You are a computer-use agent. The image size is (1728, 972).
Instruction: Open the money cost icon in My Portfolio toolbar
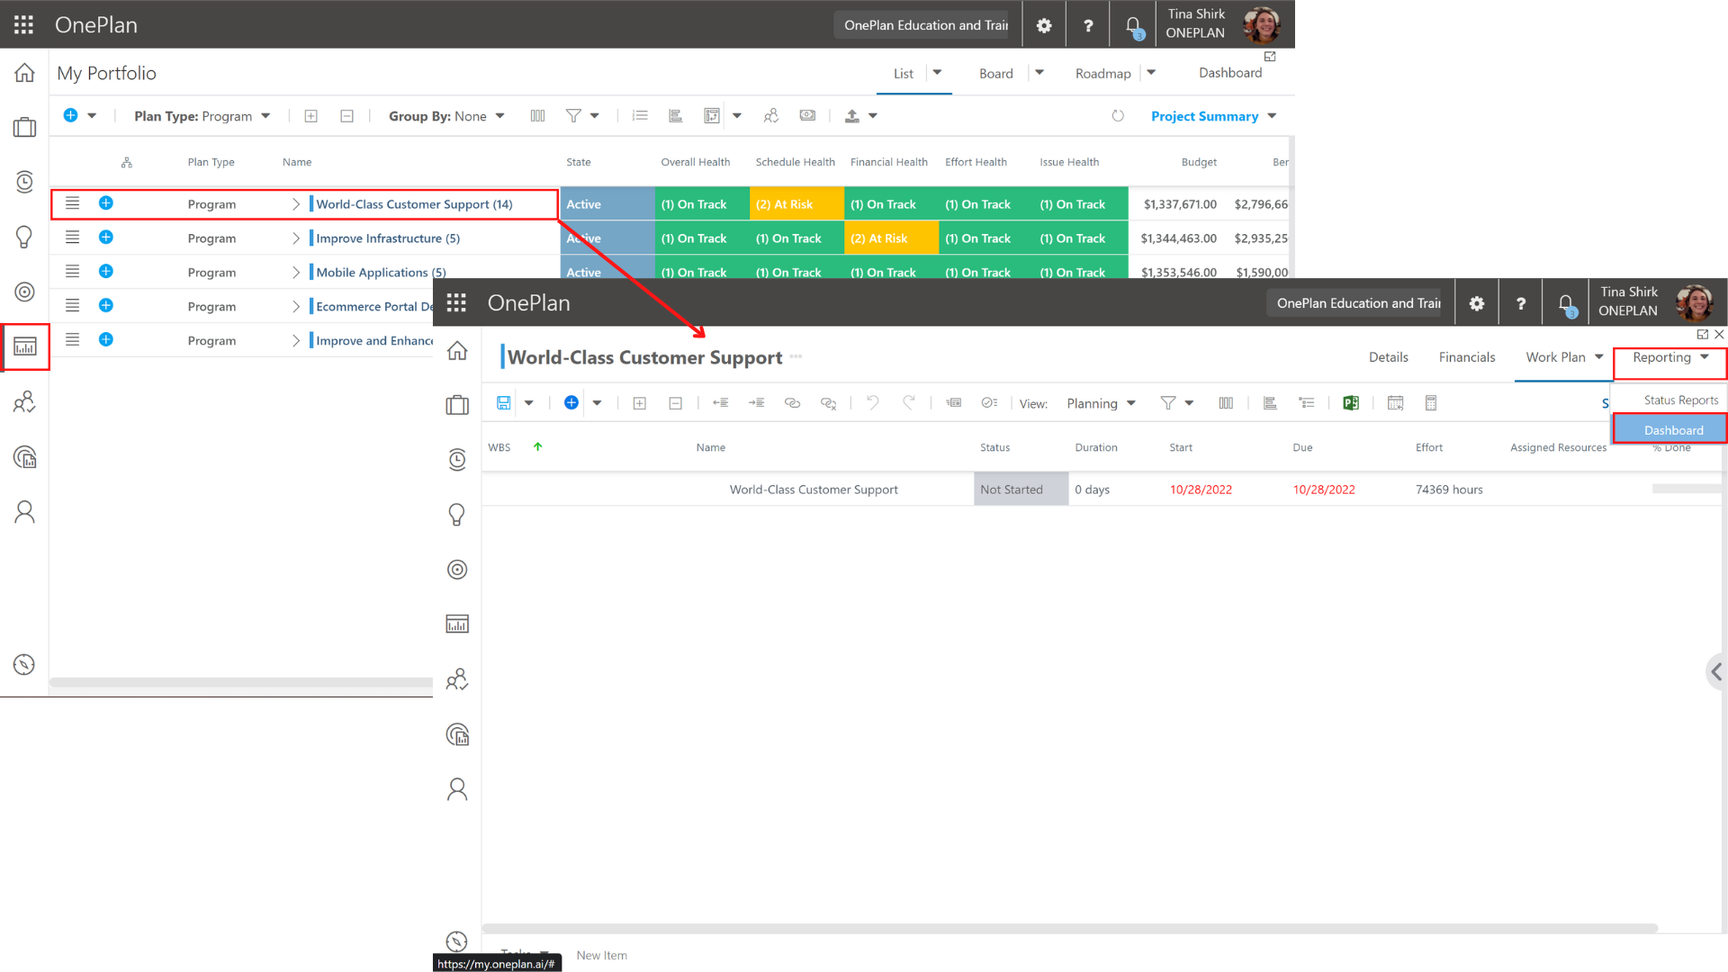click(x=807, y=115)
